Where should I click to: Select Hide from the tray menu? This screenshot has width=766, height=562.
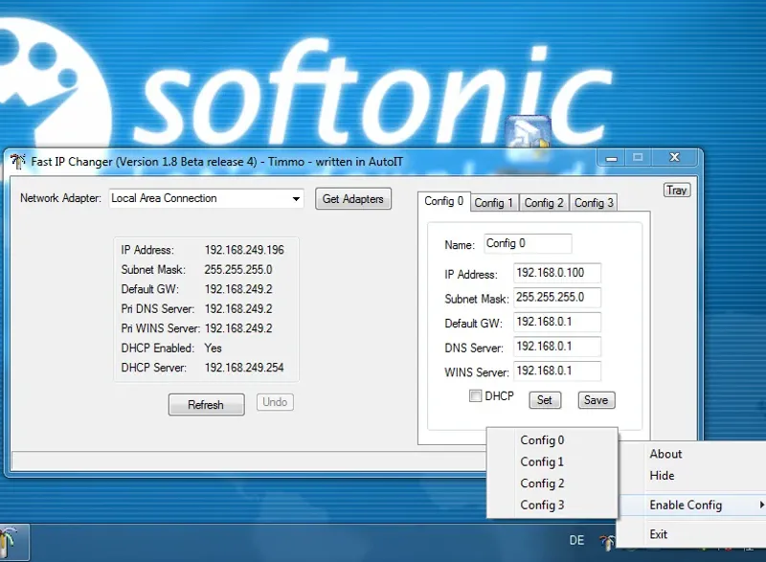(691, 475)
